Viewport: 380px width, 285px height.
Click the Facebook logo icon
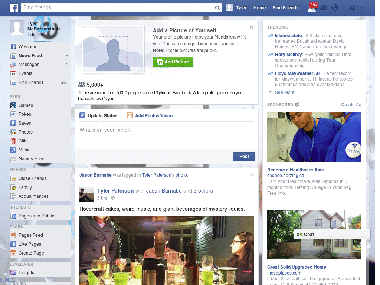(14, 8)
